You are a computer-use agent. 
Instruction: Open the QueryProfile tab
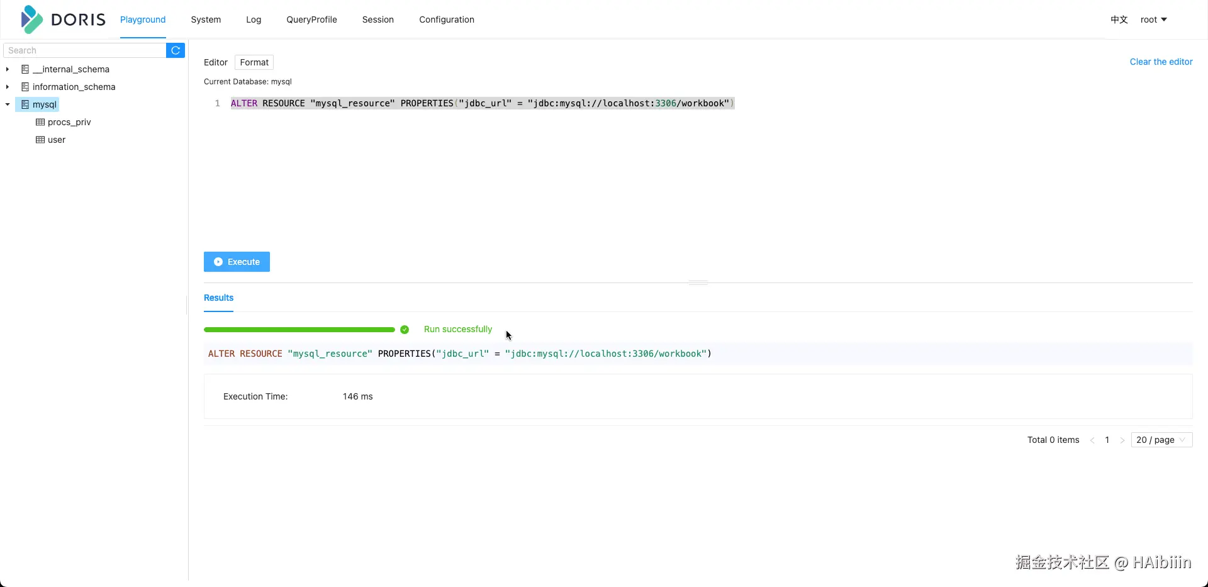tap(311, 20)
